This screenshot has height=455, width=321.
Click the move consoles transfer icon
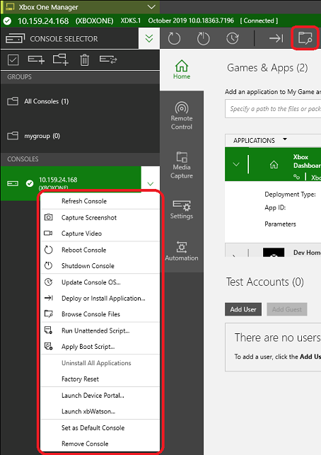tap(108, 59)
